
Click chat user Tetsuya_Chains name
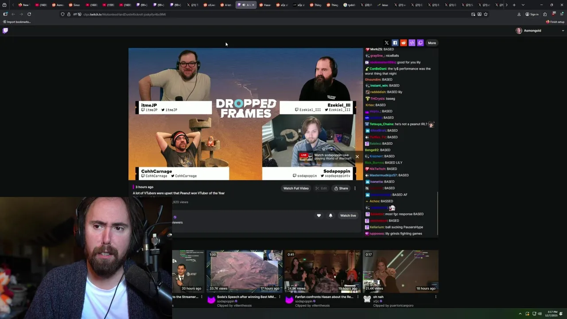pyautogui.click(x=381, y=124)
